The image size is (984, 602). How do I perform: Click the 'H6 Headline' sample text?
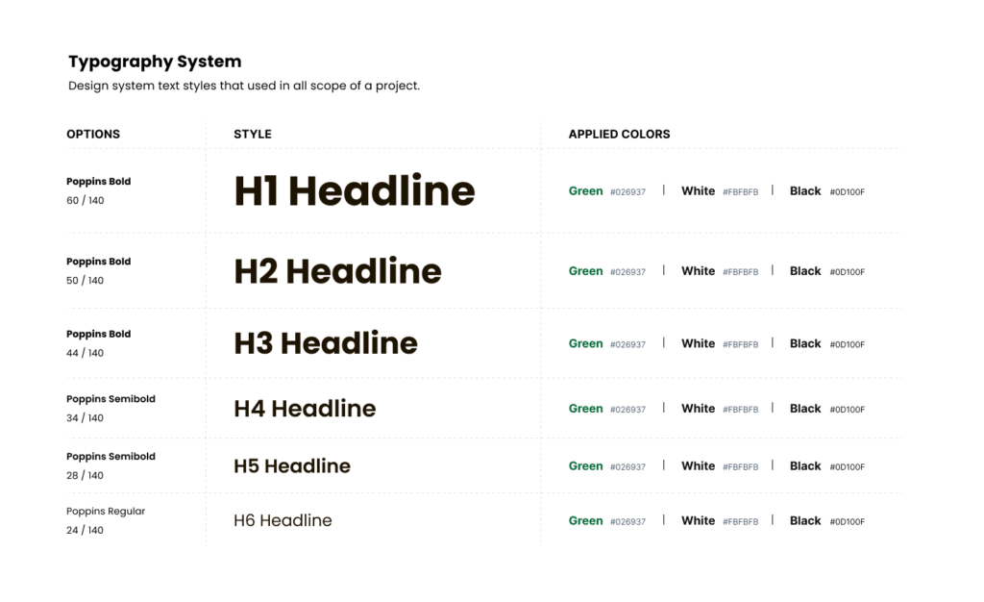pos(283,520)
